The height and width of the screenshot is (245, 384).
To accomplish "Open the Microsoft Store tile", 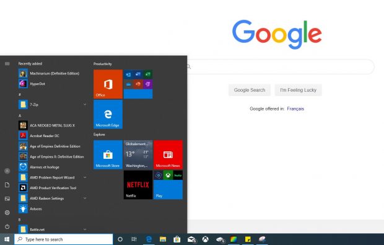I will [108, 154].
